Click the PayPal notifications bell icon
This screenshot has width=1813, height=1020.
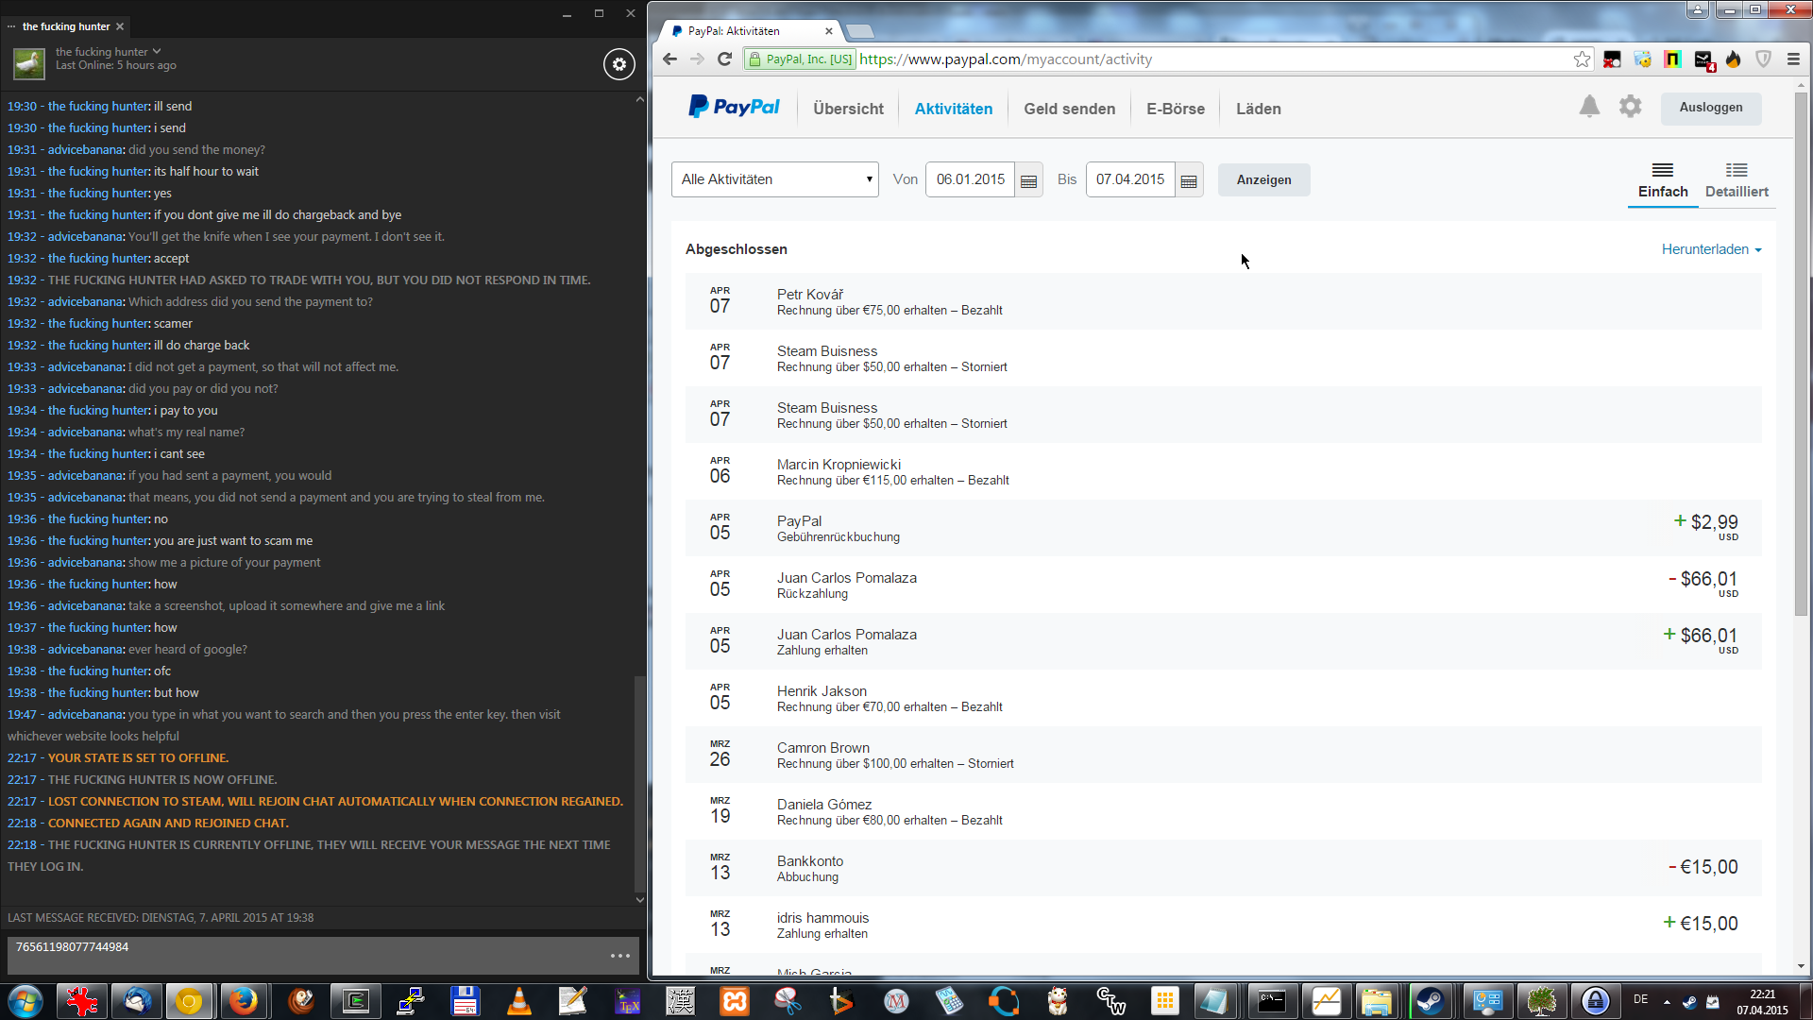1589,107
